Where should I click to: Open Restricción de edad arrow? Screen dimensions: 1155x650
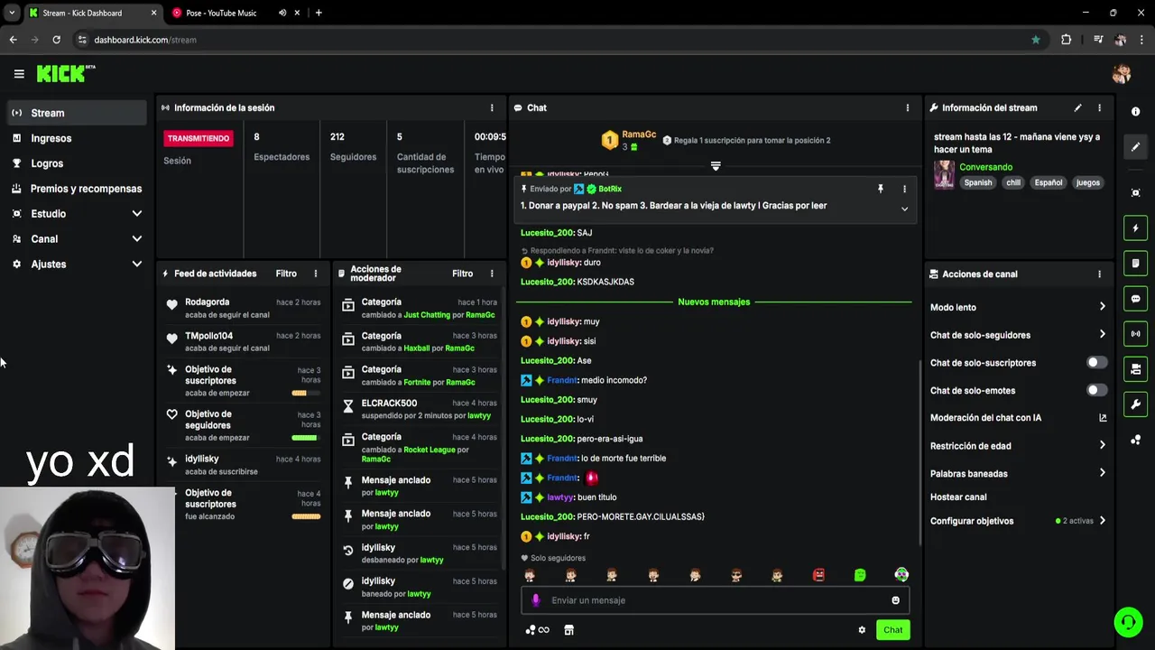[x=1102, y=446]
